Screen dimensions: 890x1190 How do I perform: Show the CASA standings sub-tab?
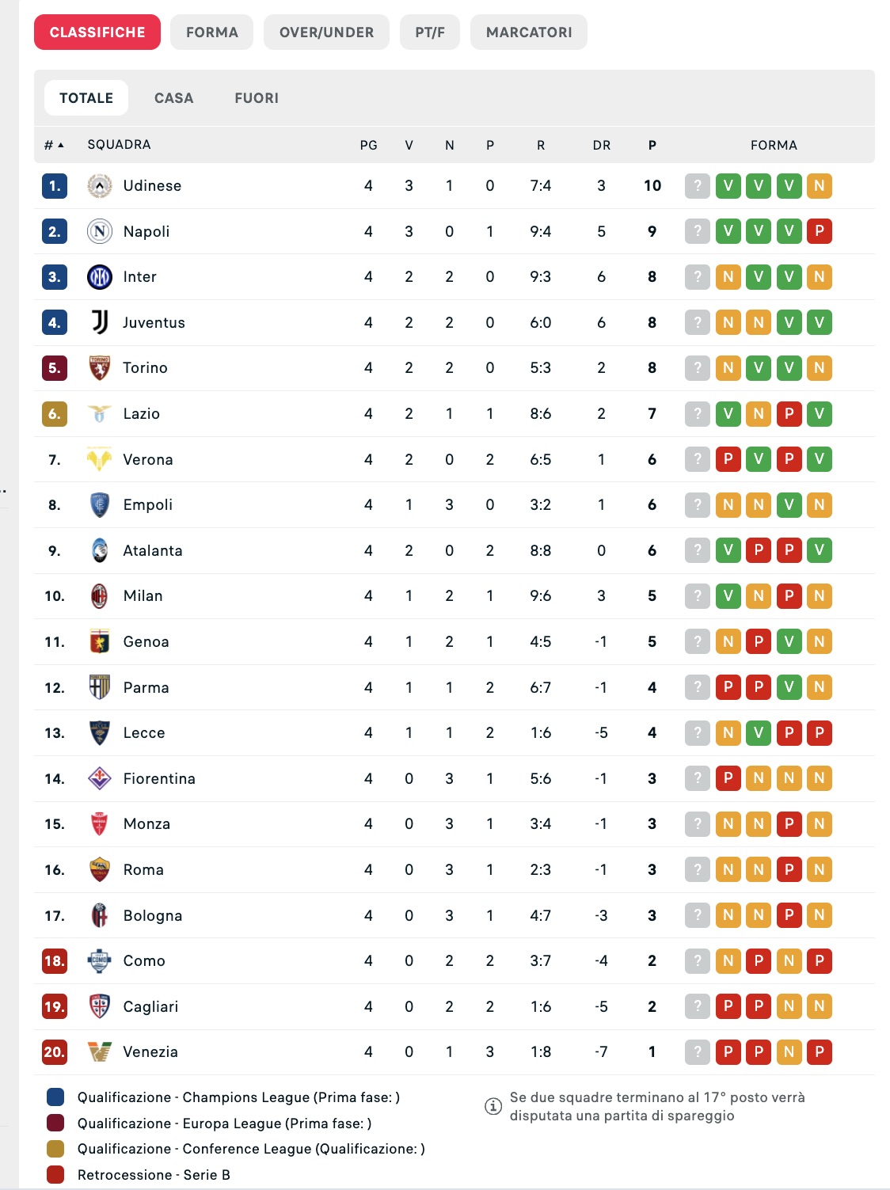(x=173, y=98)
